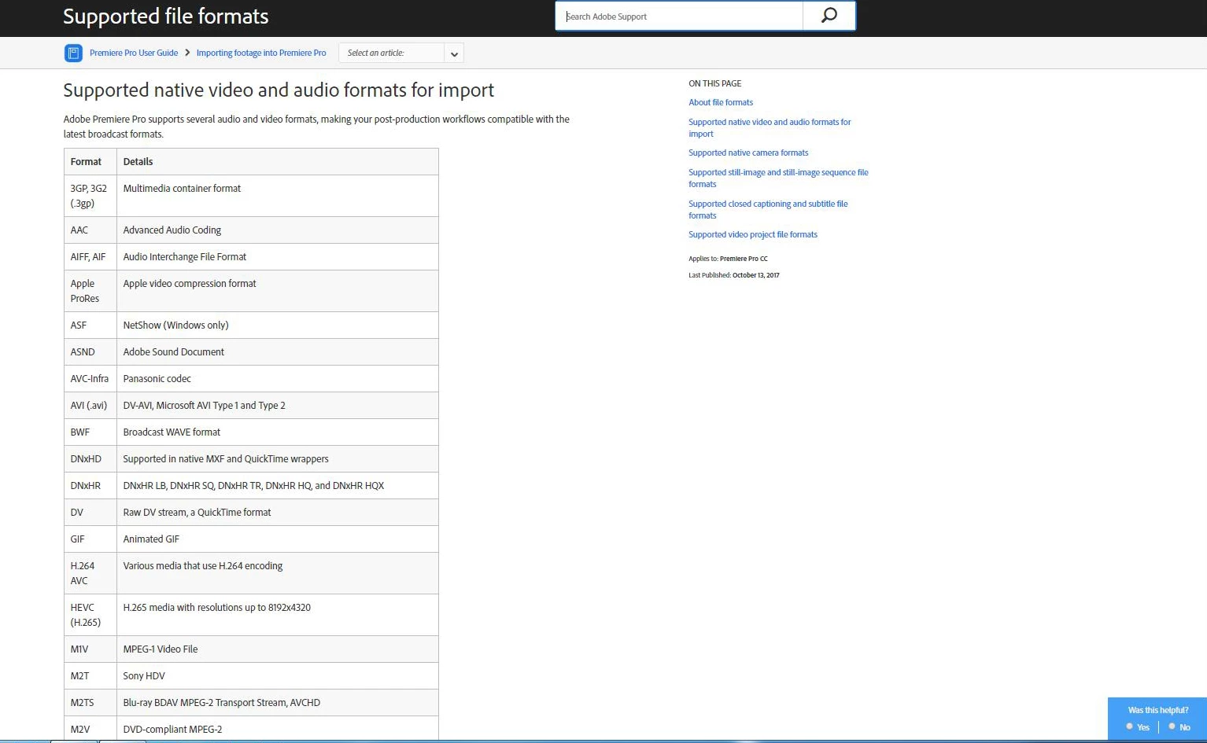Click the 'Advanced Audio Coding' cell
This screenshot has width=1207, height=743.
(278, 230)
